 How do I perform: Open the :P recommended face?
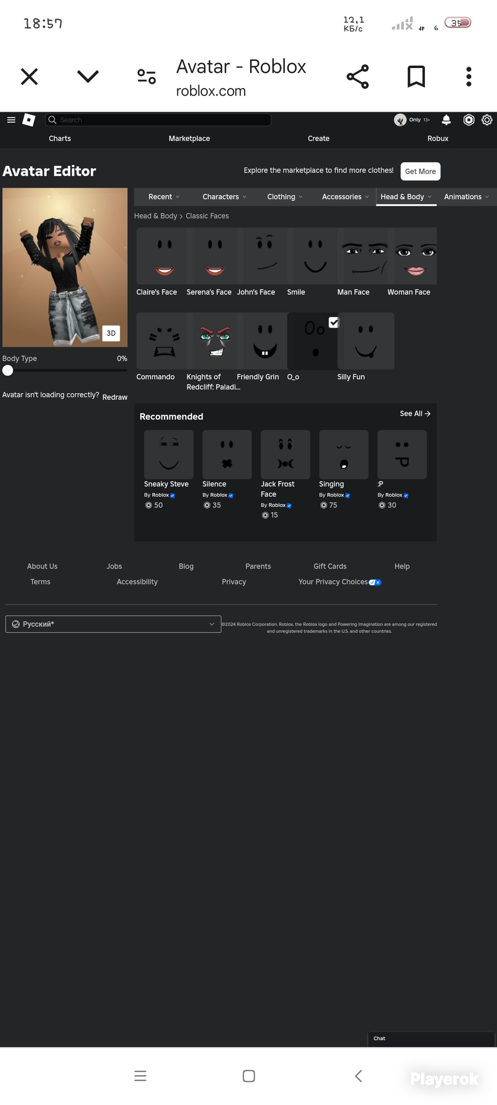pos(402,455)
